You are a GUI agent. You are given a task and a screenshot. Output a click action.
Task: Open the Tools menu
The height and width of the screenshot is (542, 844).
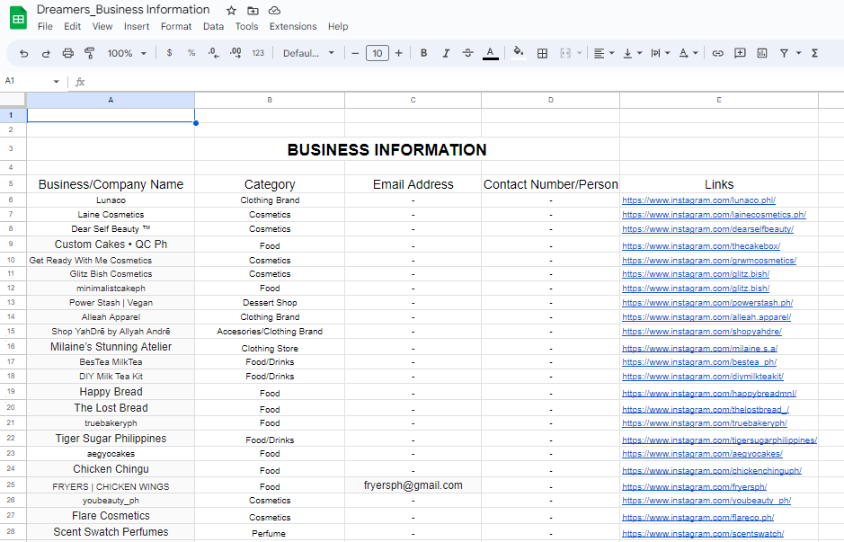tap(246, 26)
